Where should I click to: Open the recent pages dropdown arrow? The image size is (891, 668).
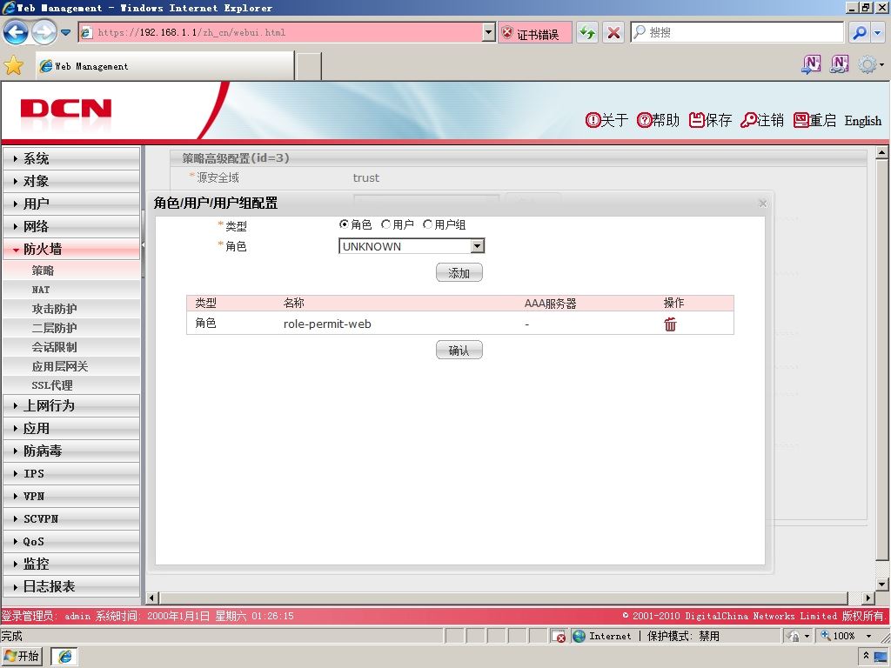(66, 32)
